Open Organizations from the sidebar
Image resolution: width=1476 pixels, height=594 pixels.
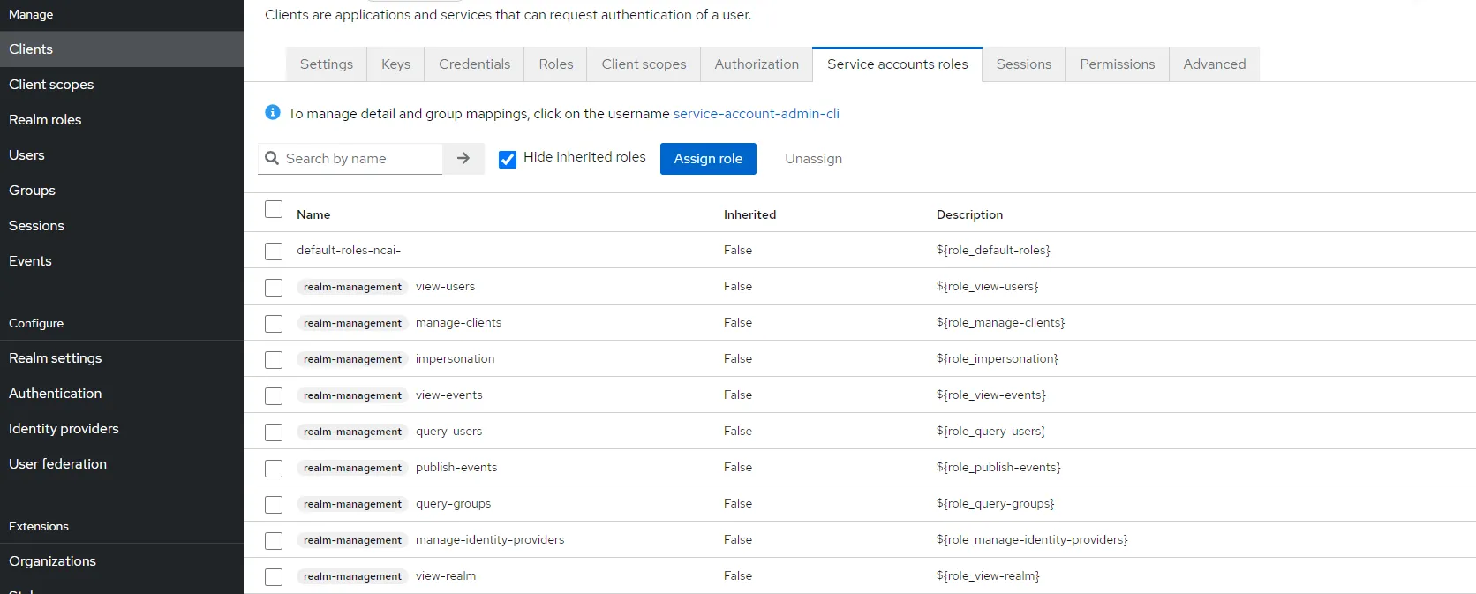[x=52, y=561]
